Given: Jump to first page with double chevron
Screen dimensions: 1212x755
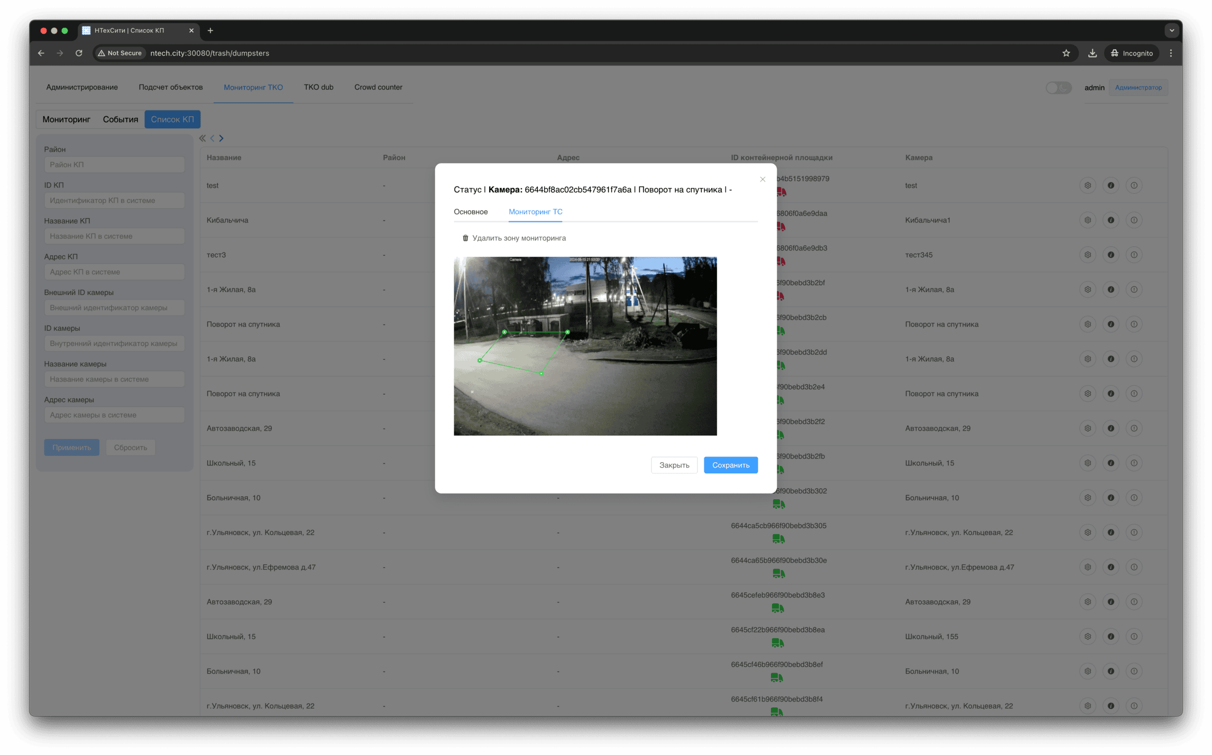Looking at the screenshot, I should tap(203, 138).
